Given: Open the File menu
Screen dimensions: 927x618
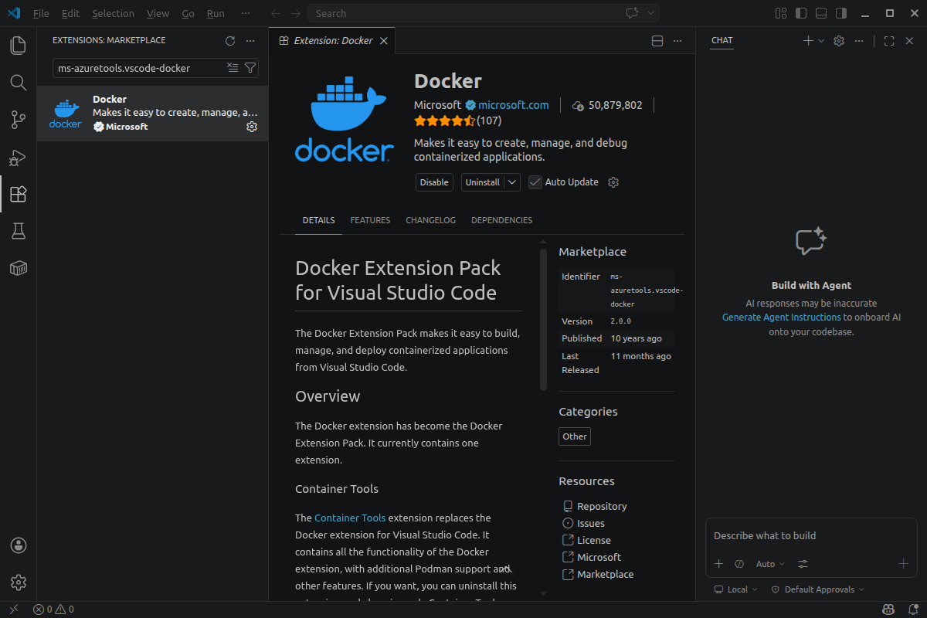Looking at the screenshot, I should click(x=41, y=13).
